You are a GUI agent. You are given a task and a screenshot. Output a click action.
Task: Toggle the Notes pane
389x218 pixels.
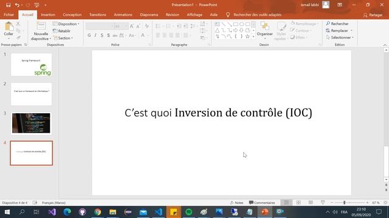click(x=236, y=202)
